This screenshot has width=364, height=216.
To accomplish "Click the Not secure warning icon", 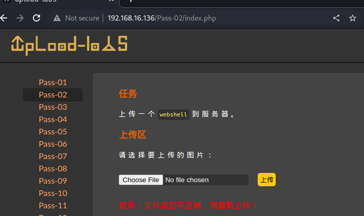I will (57, 18).
